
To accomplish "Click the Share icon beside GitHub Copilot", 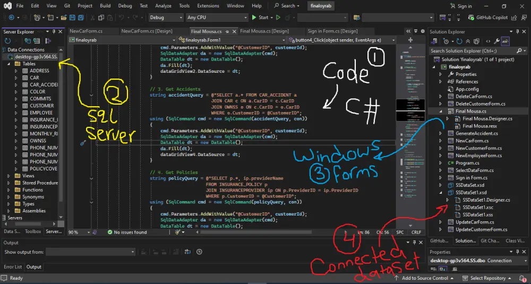I will (514, 18).
